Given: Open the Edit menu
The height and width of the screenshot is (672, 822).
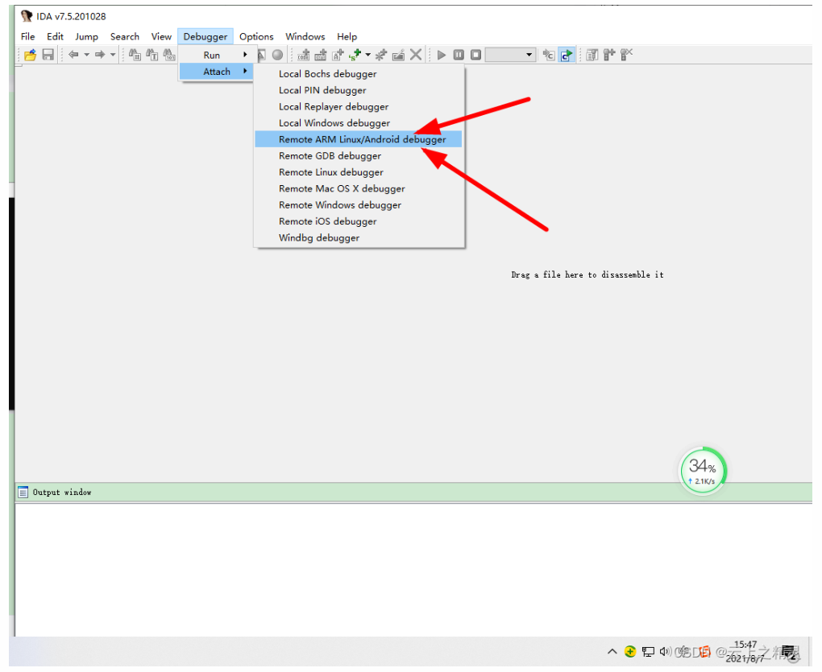Looking at the screenshot, I should tap(55, 37).
